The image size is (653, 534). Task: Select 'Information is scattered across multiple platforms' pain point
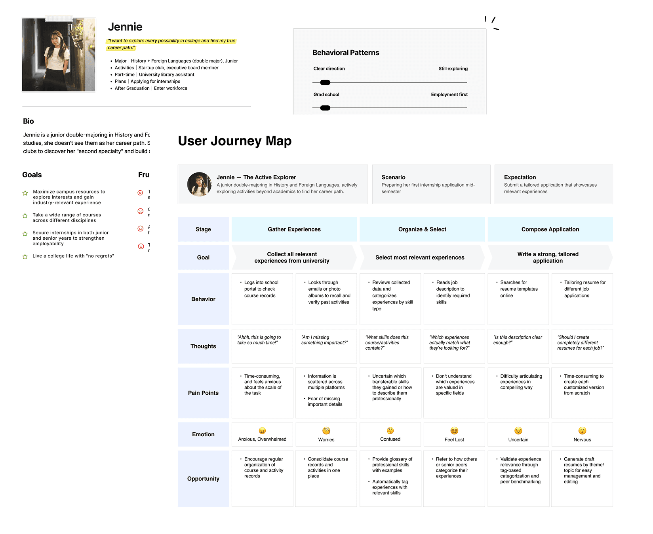click(x=326, y=382)
